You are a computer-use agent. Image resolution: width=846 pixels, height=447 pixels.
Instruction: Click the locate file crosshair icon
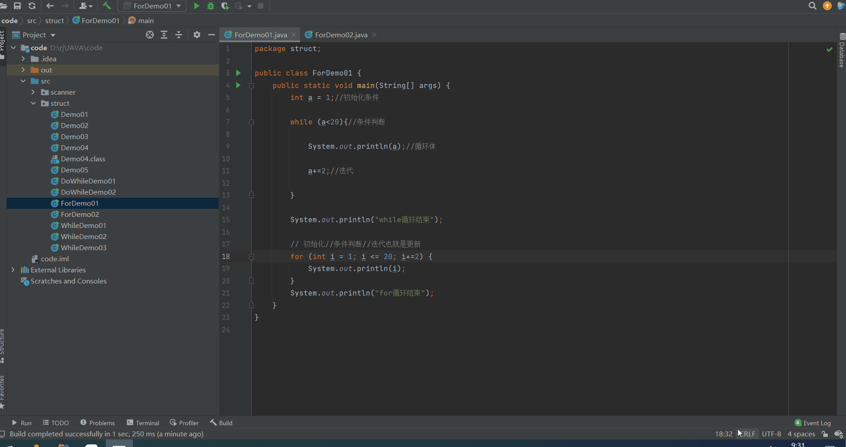tap(150, 35)
